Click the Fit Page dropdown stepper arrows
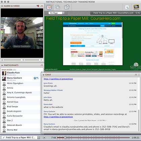The height and width of the screenshot is (141, 141). 63,13
